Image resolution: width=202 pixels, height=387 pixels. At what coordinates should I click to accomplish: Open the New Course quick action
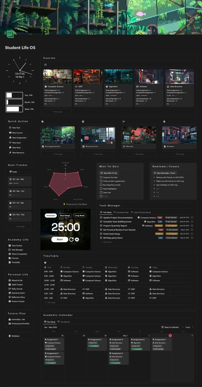(16, 133)
